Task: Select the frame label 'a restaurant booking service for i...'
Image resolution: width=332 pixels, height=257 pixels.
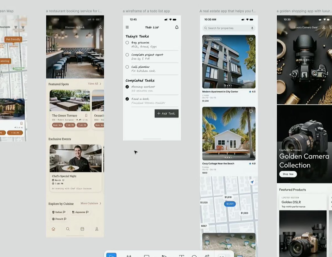Action: [x=74, y=11]
